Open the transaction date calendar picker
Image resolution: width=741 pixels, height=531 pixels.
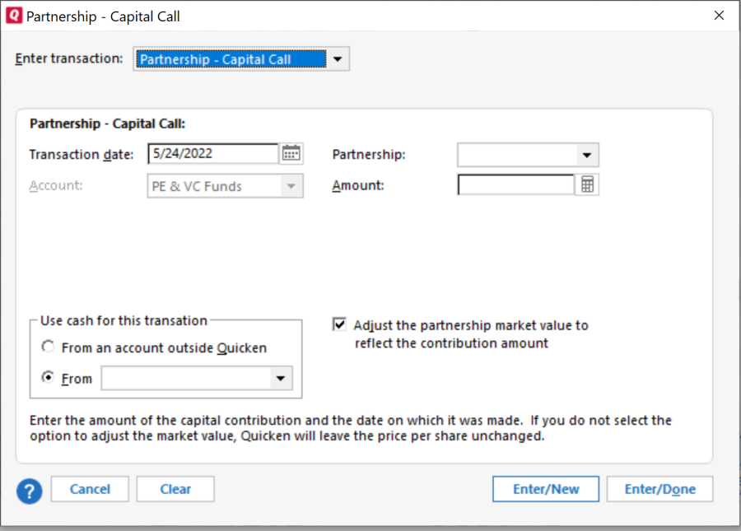291,154
